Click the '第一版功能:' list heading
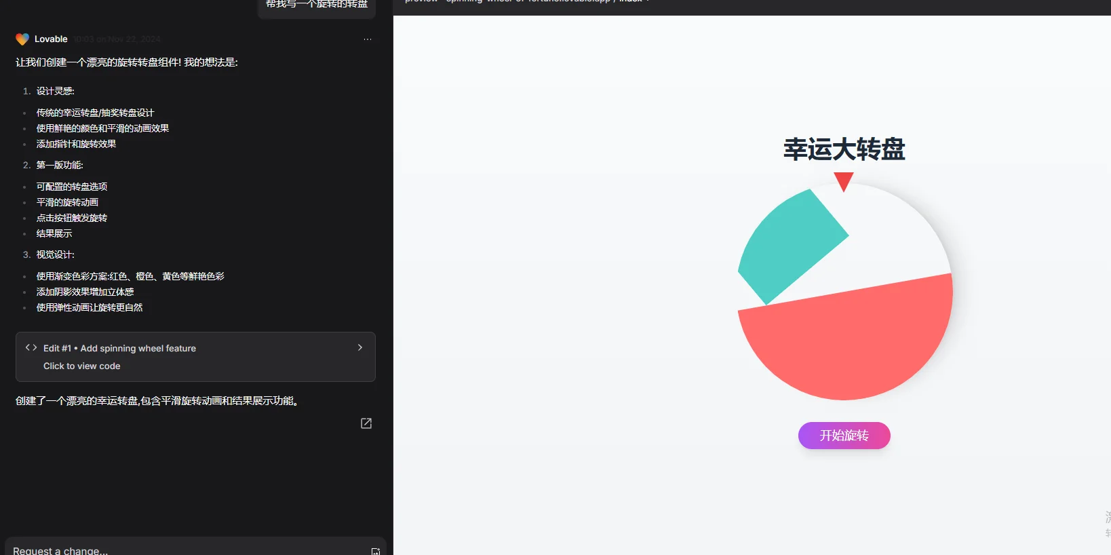This screenshot has height=555, width=1111. 60,165
